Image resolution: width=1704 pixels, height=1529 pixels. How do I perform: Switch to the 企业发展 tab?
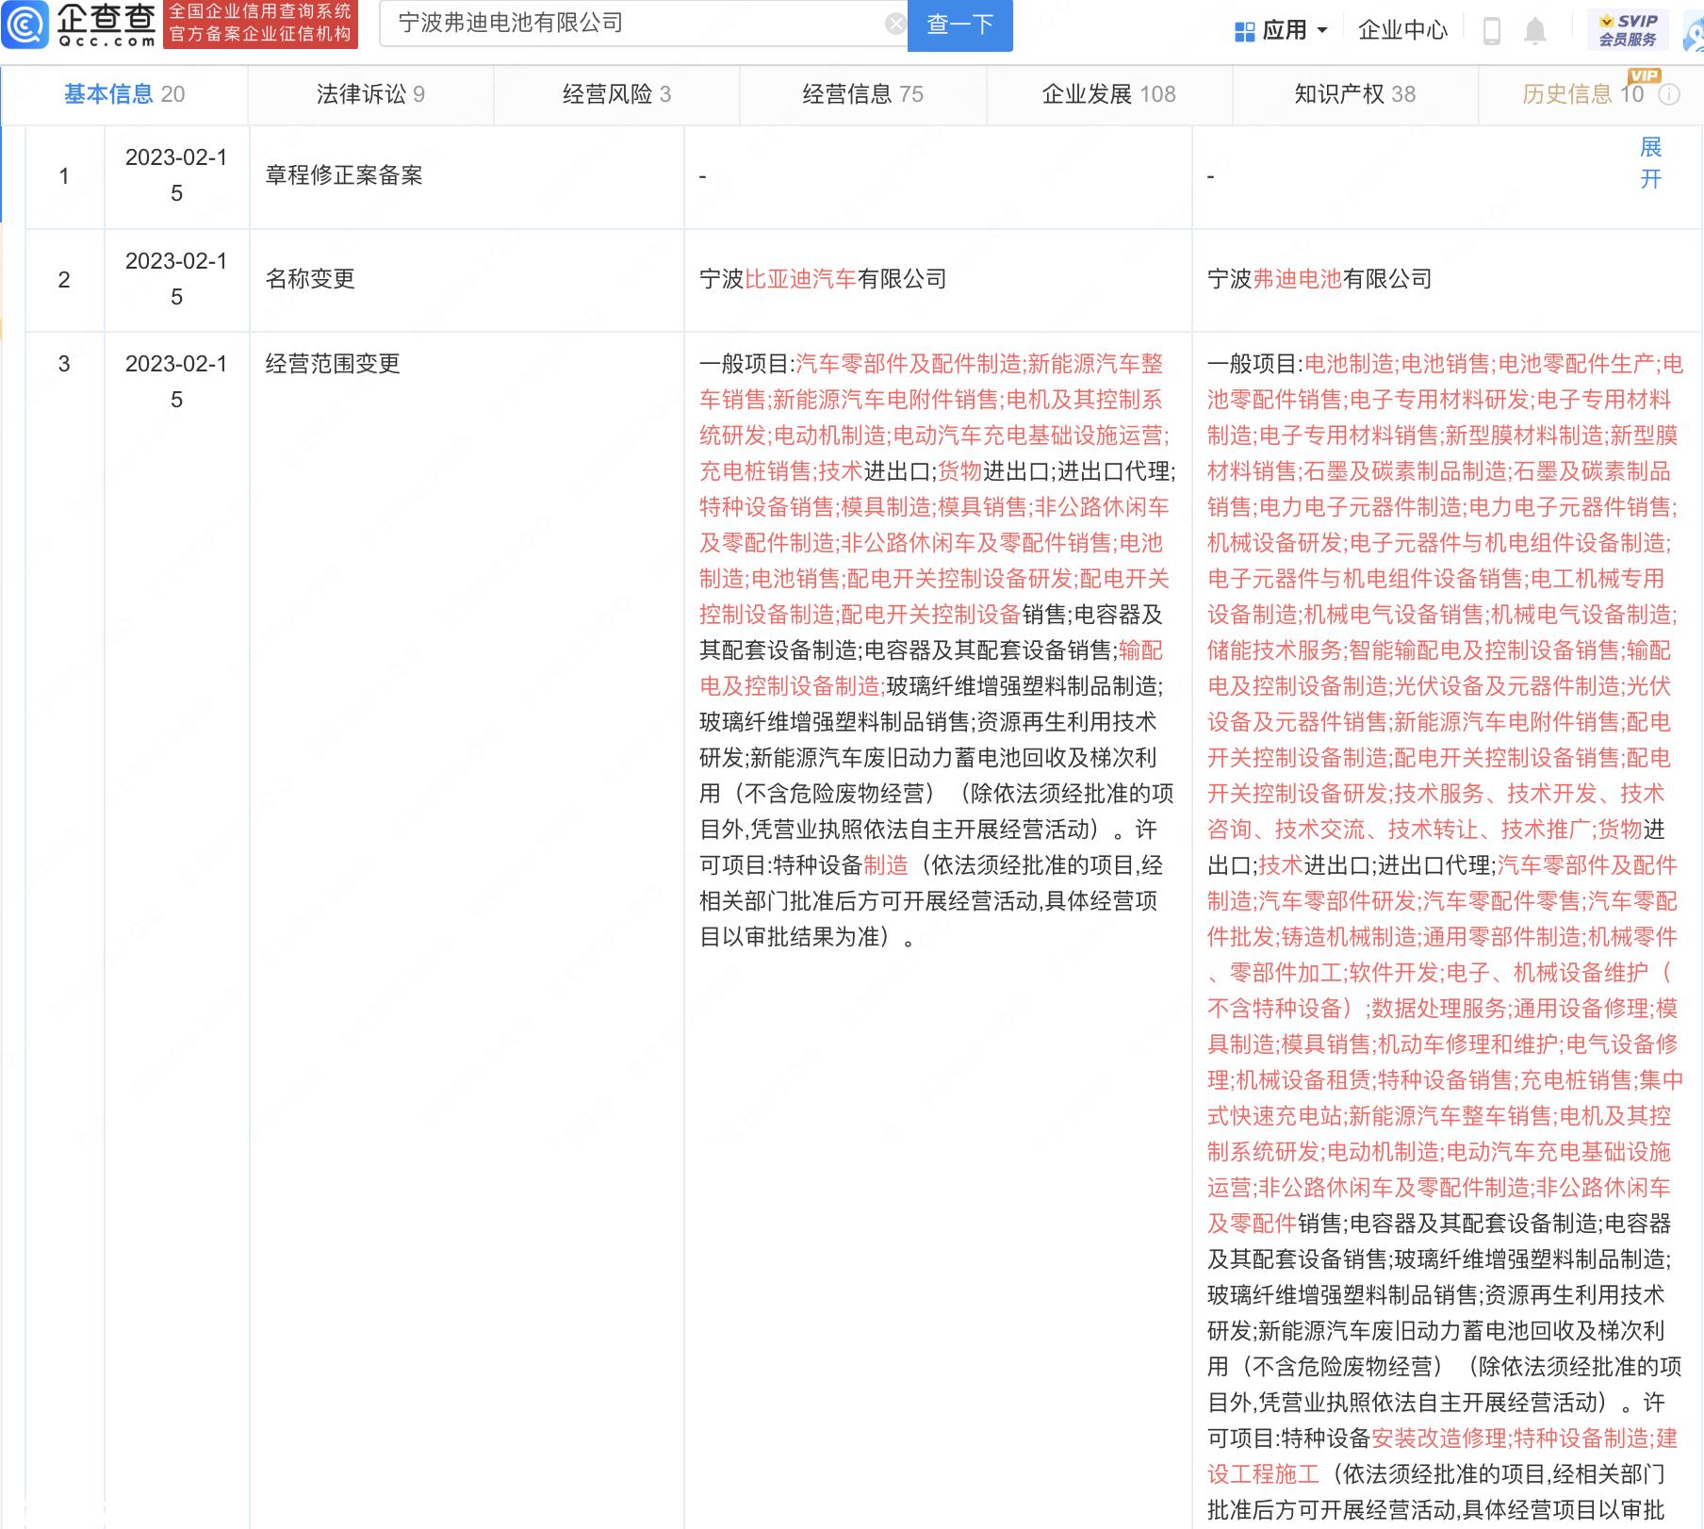1108,94
